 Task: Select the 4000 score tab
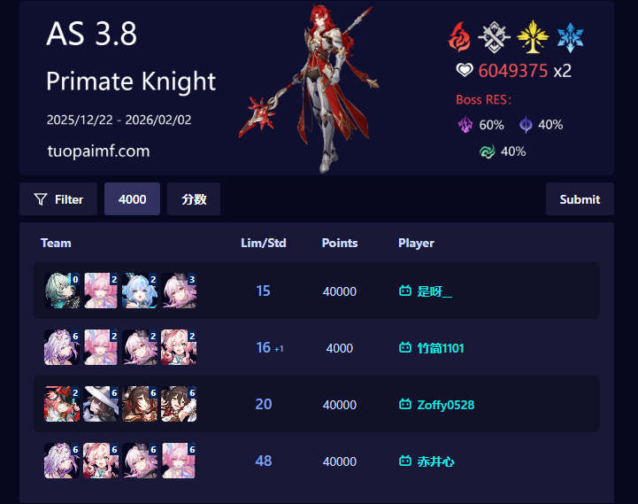point(132,199)
